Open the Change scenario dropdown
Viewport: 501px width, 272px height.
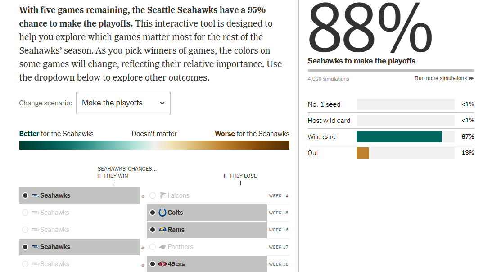(x=123, y=103)
